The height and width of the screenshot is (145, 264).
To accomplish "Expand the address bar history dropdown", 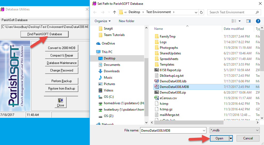I will [x=196, y=12].
